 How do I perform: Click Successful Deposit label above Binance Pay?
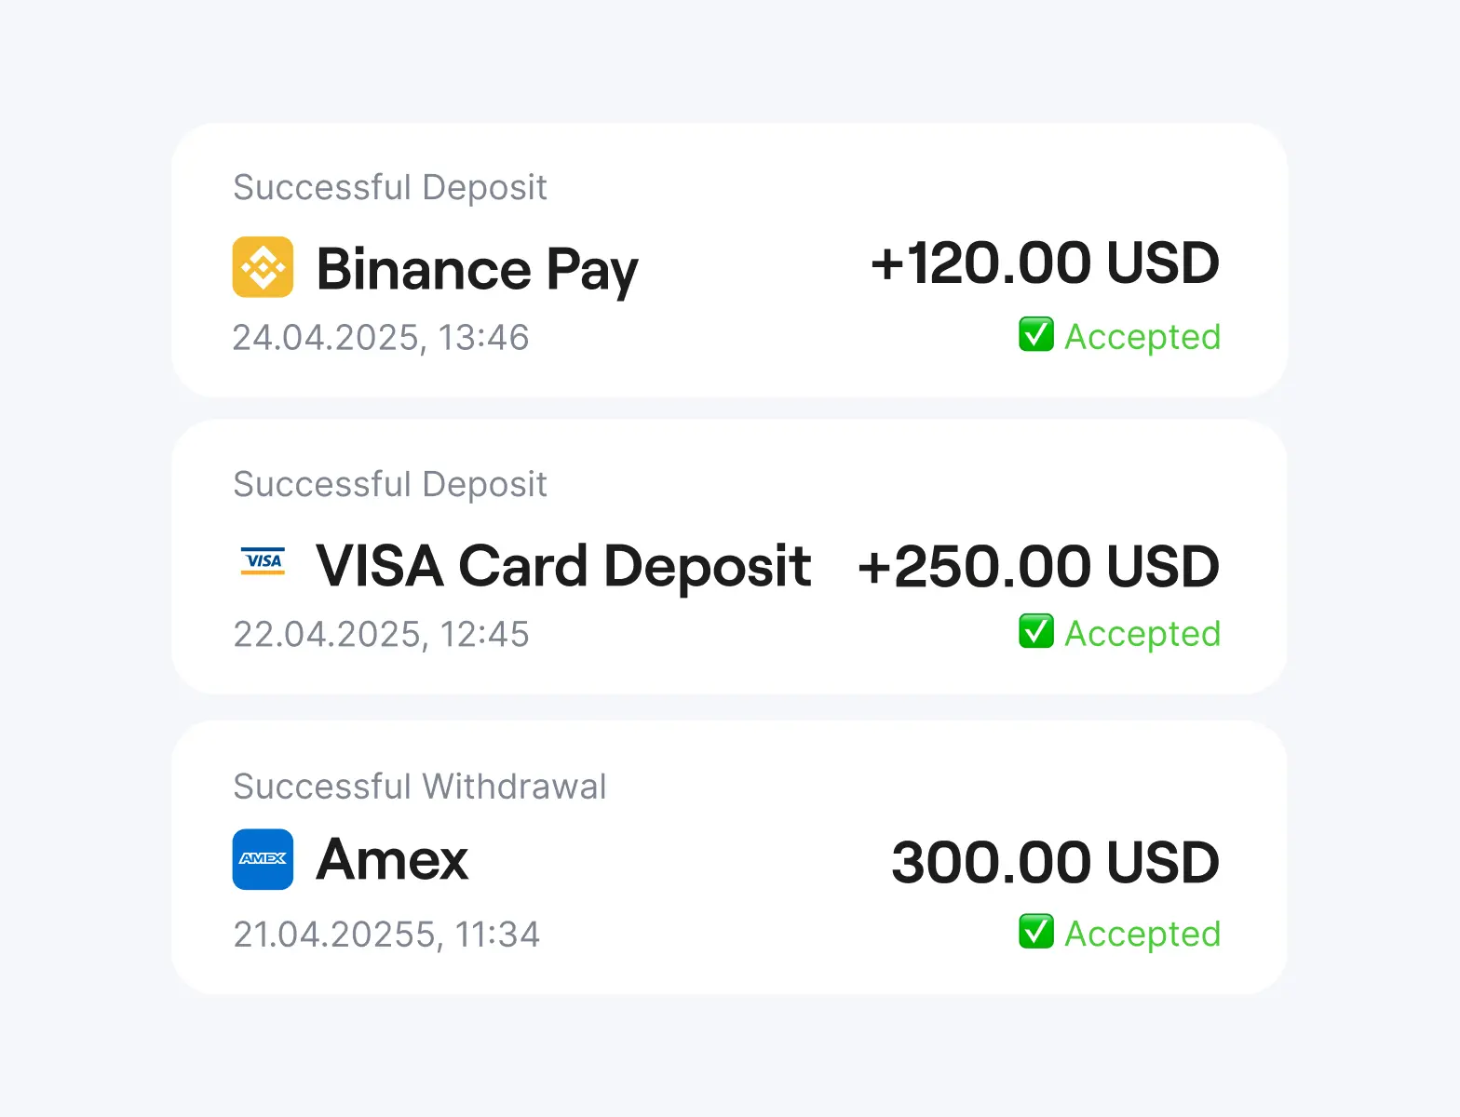coord(390,187)
